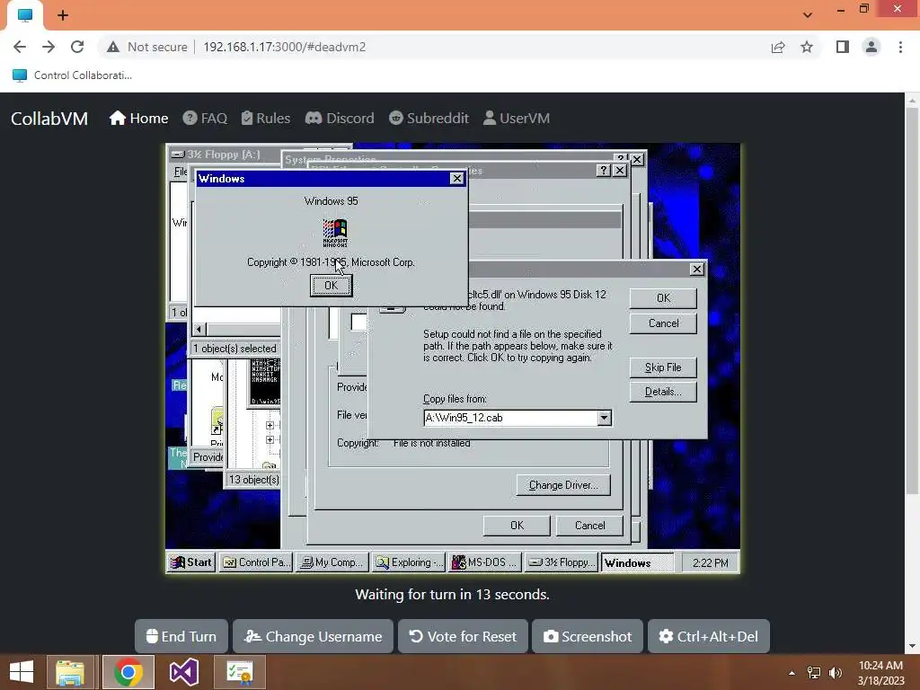Viewport: 920px width, 690px height.
Task: Open the Discord link
Action: click(340, 118)
